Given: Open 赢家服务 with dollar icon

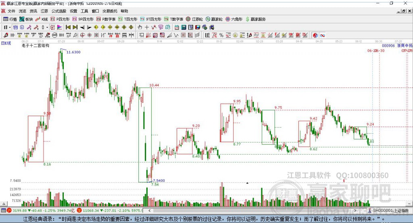Looking at the screenshot, I should 255,19.
